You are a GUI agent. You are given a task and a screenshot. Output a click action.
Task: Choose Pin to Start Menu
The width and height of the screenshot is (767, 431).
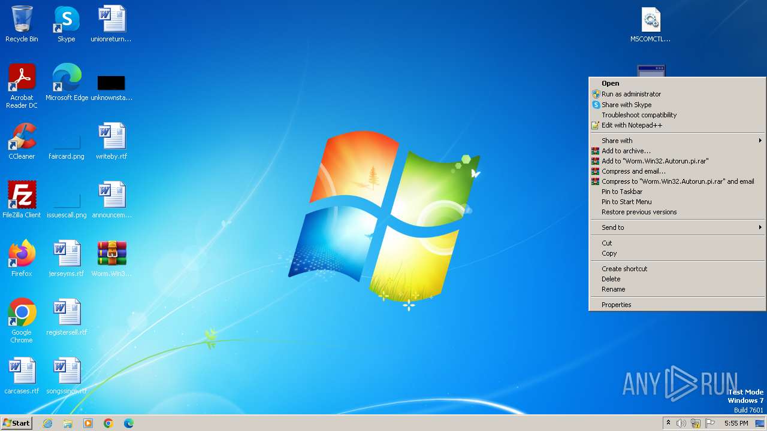pos(677,202)
